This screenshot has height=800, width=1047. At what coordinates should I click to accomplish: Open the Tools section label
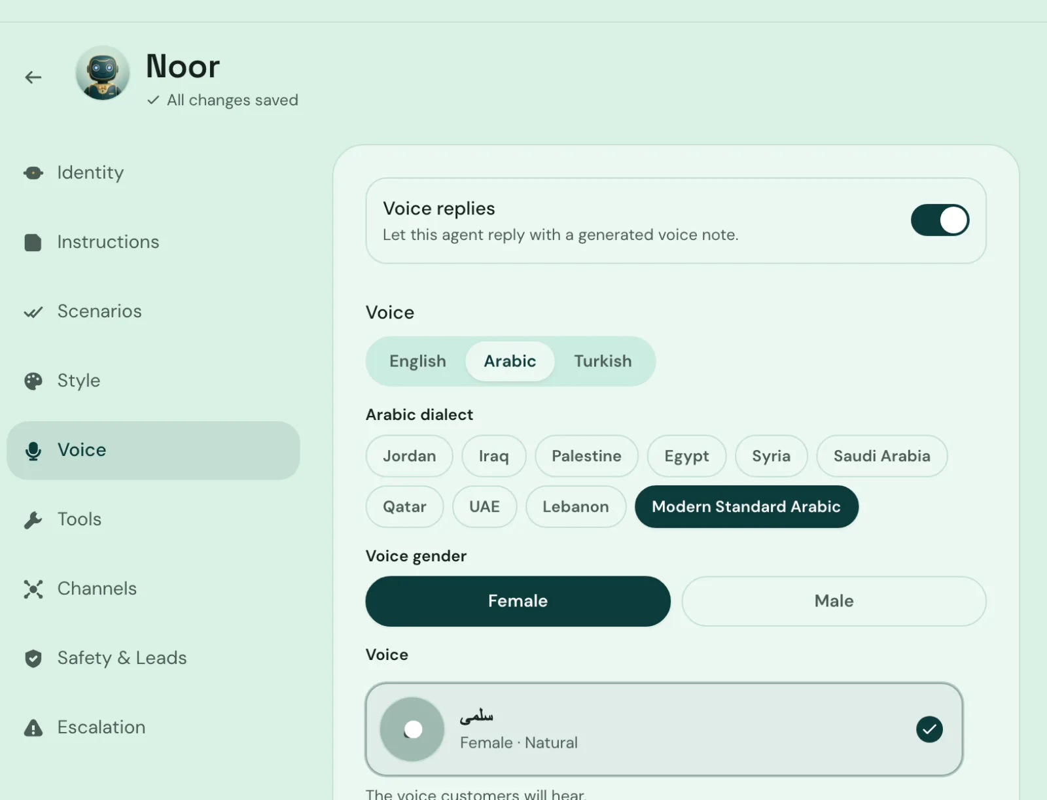click(x=79, y=519)
